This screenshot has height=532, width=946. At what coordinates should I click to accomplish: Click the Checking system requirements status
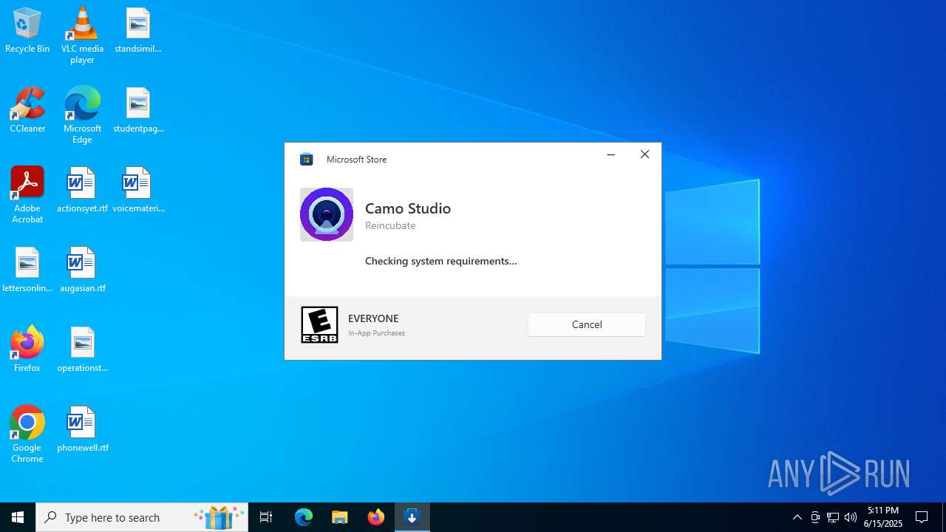(441, 261)
